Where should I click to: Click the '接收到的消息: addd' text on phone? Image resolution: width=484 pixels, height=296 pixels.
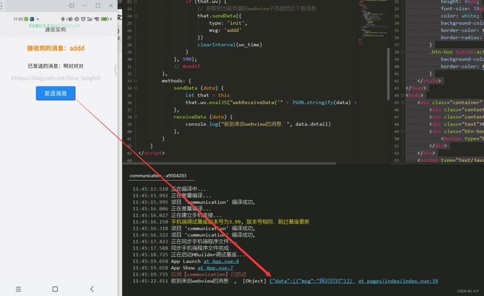[x=56, y=48]
